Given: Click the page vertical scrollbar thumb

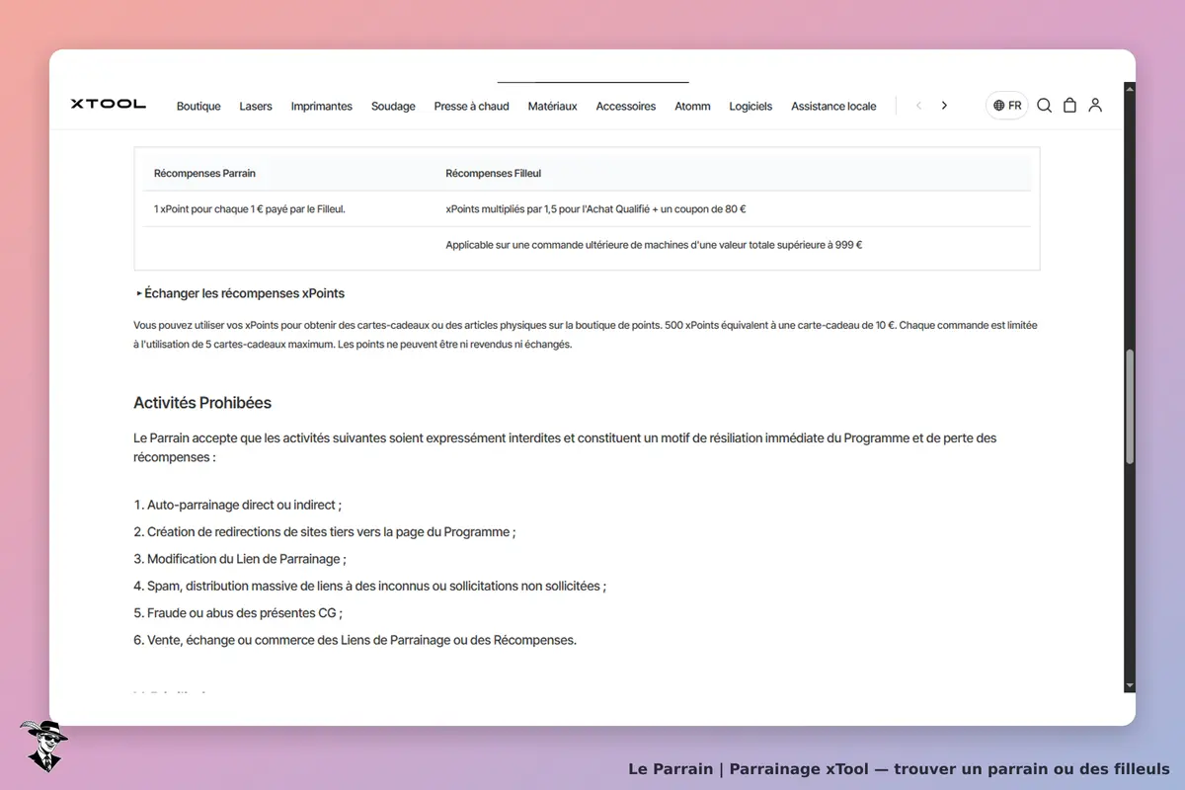Looking at the screenshot, I should [x=1130, y=406].
